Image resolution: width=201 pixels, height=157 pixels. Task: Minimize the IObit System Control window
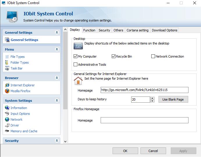(x=168, y=3)
